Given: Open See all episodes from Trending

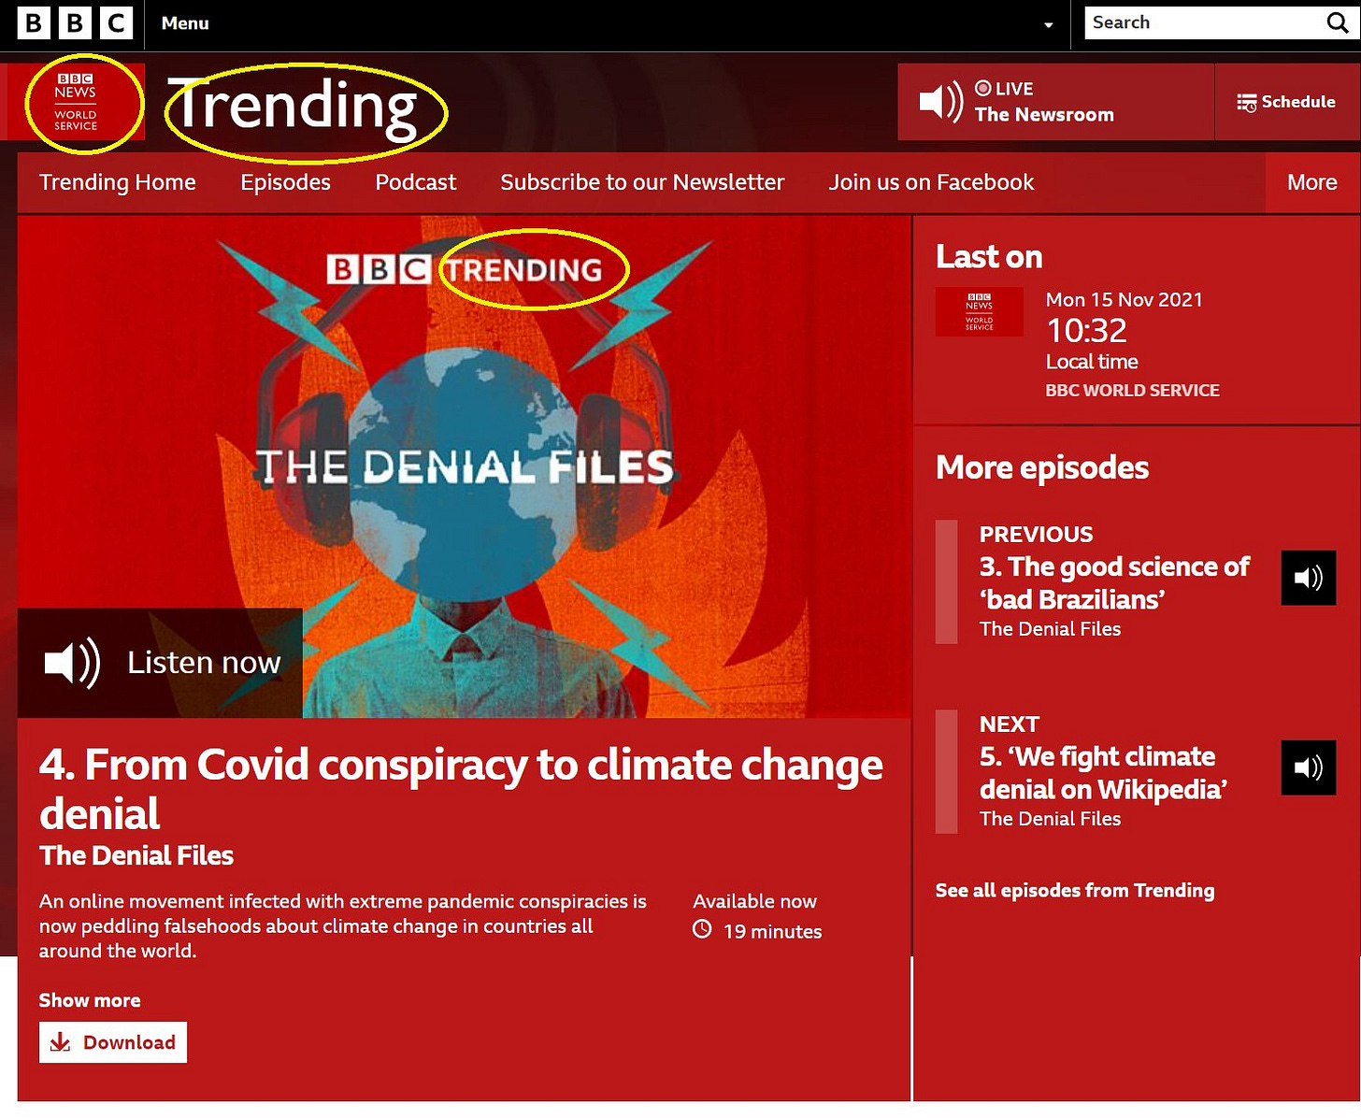Looking at the screenshot, I should click(x=1075, y=891).
